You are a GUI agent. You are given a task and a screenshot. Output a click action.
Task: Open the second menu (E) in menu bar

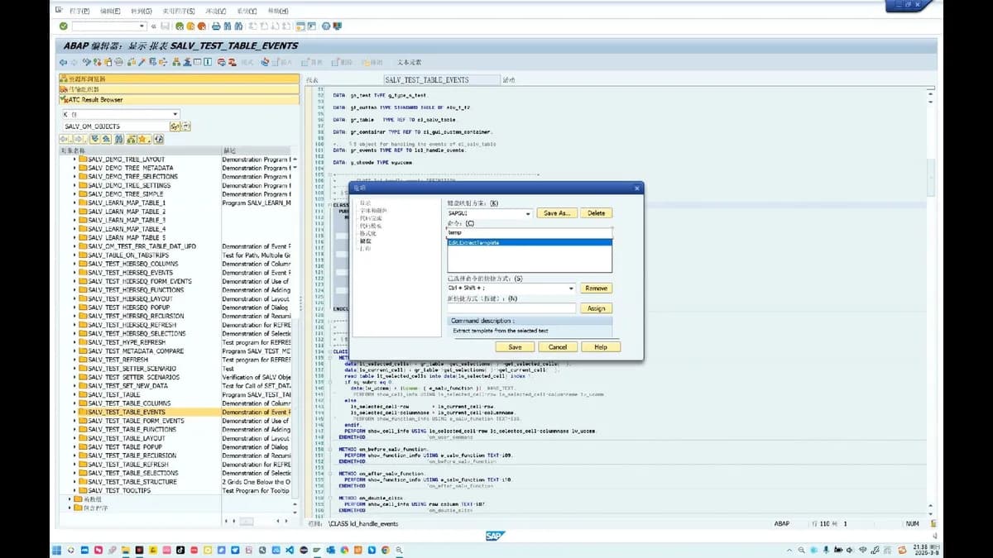click(x=109, y=12)
